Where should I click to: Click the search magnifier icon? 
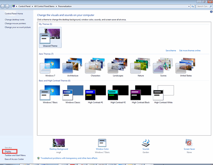tap(211, 6)
